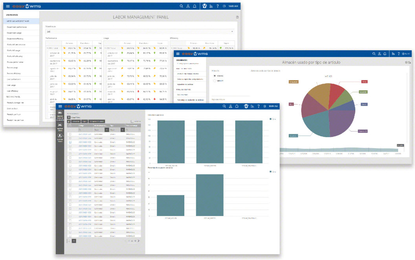The image size is (415, 260).
Task: Click the upload icon in dark sidebar
Action: pos(60,135)
